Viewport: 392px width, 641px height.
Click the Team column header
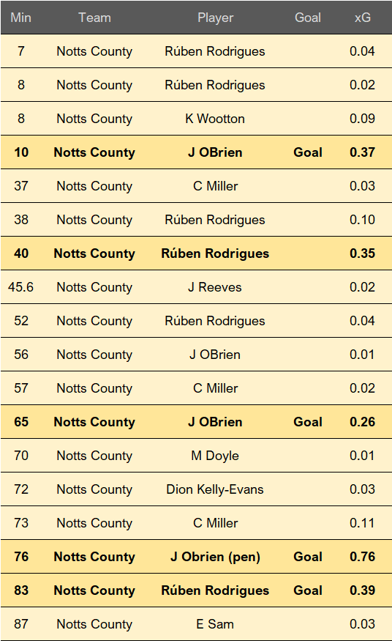pyautogui.click(x=94, y=18)
